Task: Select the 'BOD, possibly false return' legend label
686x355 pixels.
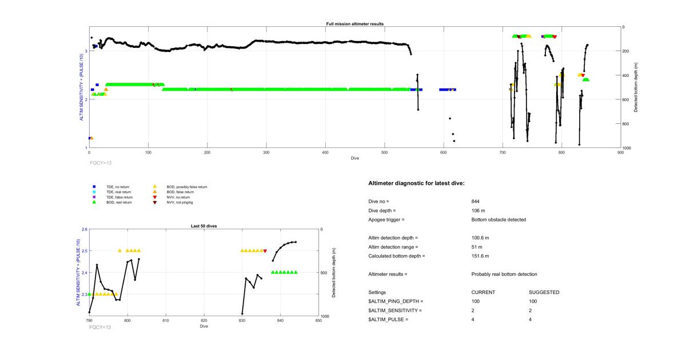Action: [x=187, y=187]
